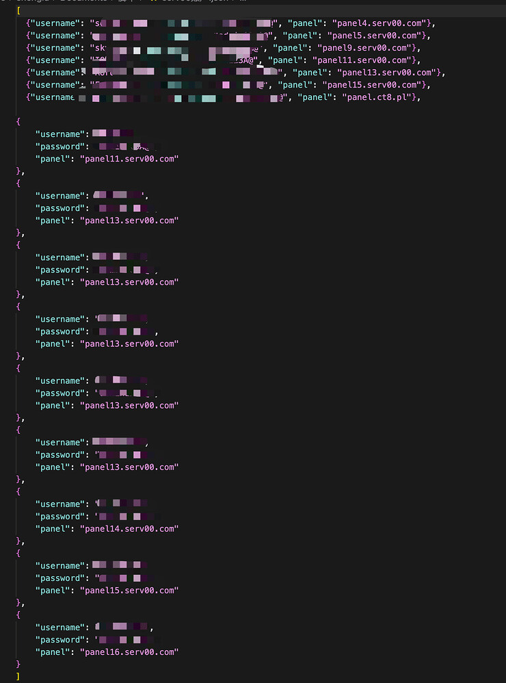The image size is (506, 683).
Task: Click the username key on panel.ct8.pl line
Action: click(52, 97)
